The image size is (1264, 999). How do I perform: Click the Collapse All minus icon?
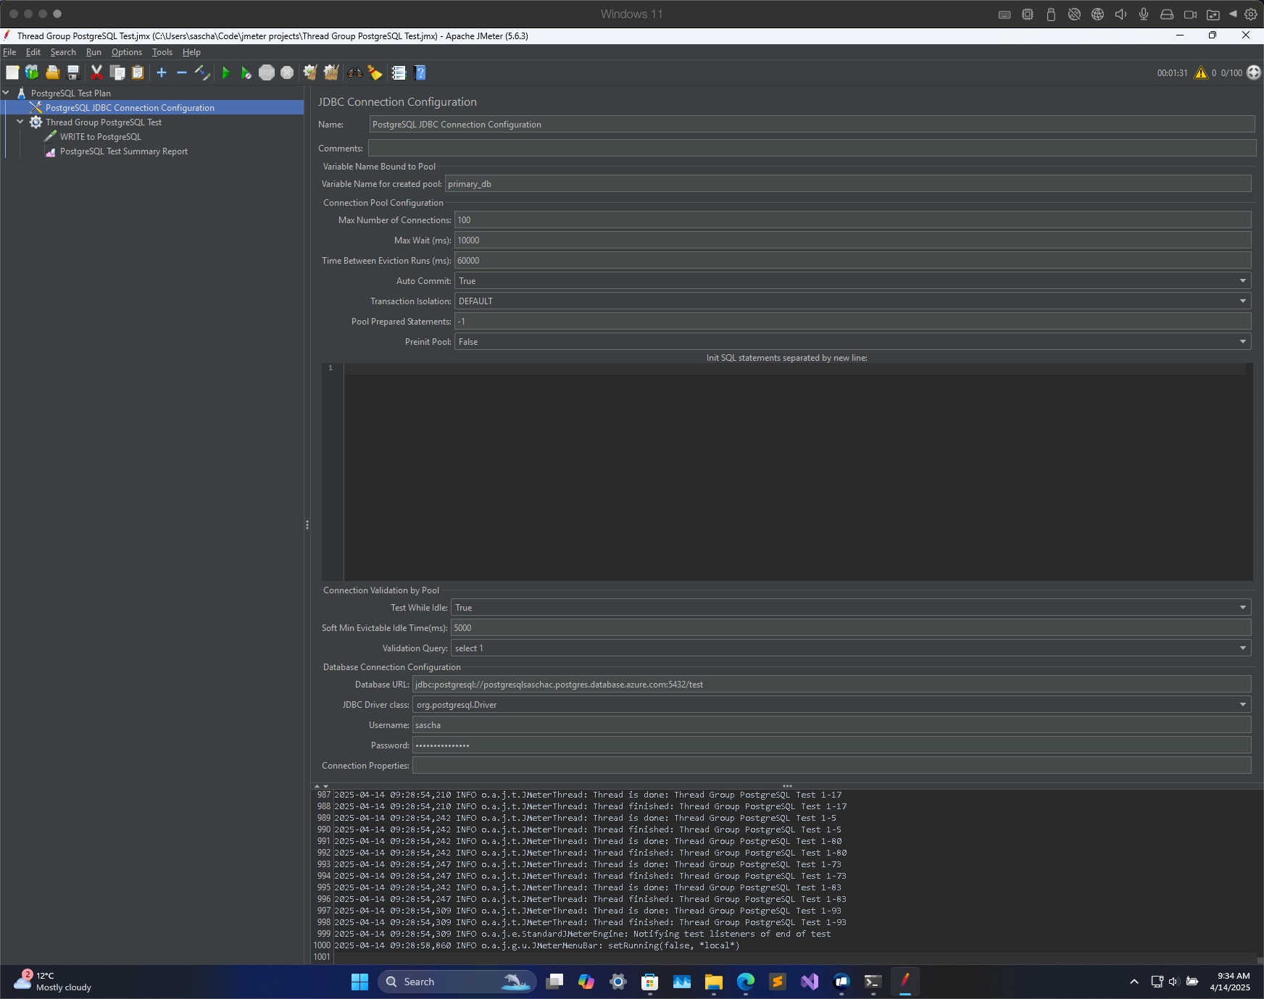[182, 72]
